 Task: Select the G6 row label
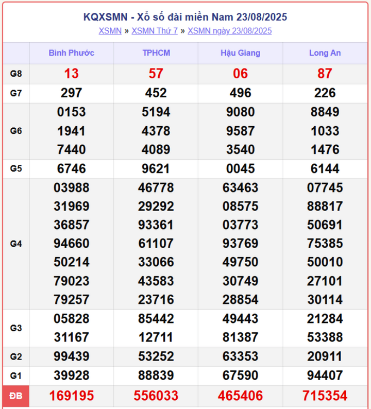point(16,131)
